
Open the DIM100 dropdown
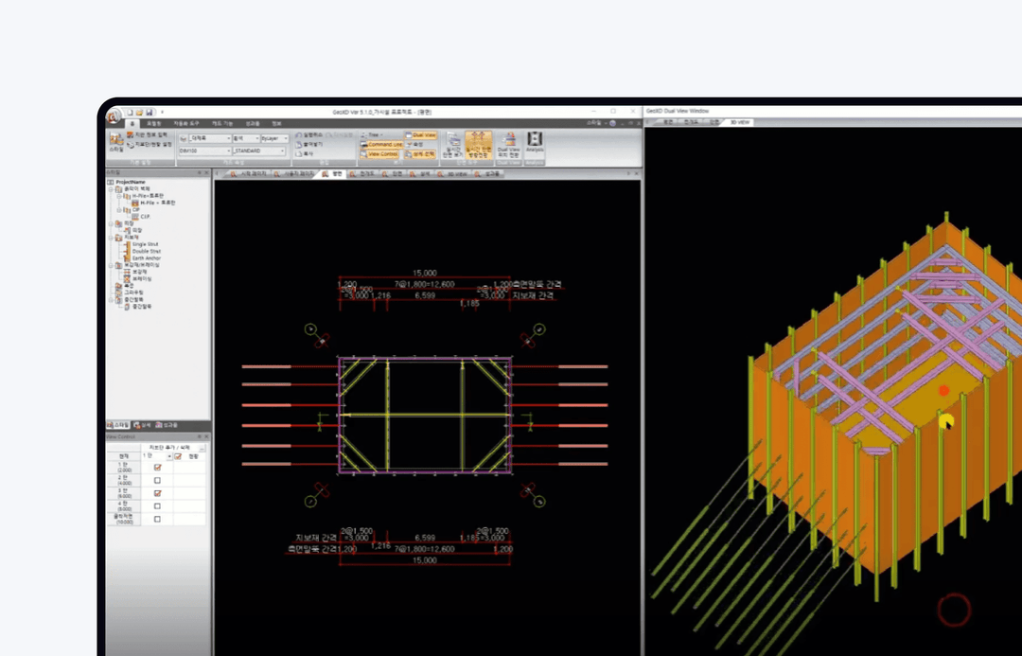click(x=204, y=151)
